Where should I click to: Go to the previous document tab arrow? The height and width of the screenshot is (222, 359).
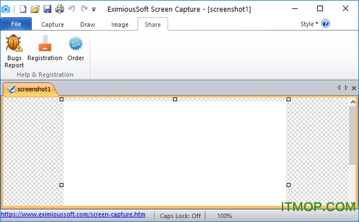[x=339, y=87]
